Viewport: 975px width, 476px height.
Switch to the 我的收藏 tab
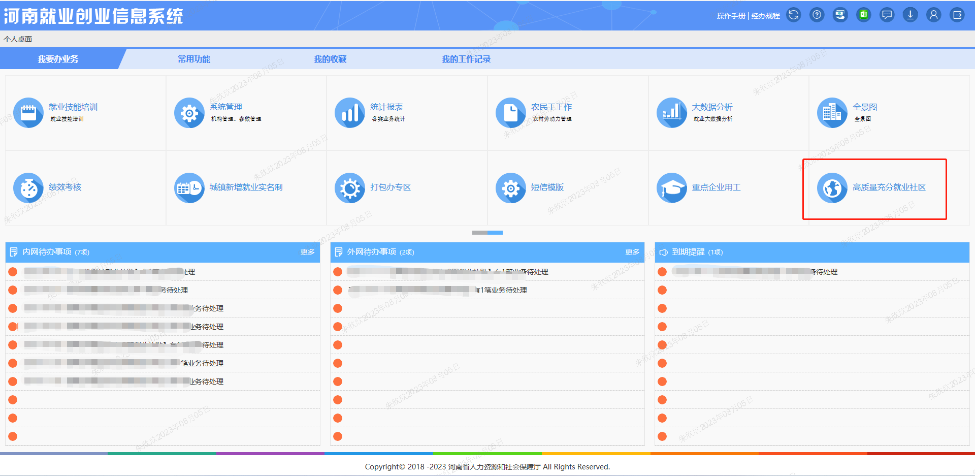pos(330,59)
